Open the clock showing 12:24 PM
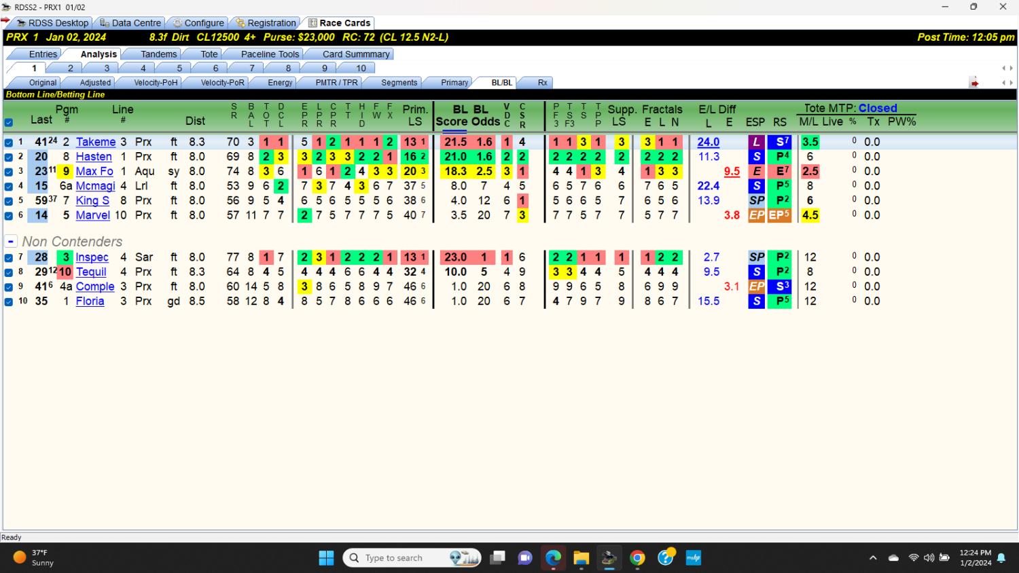The image size is (1019, 573). 975,557
